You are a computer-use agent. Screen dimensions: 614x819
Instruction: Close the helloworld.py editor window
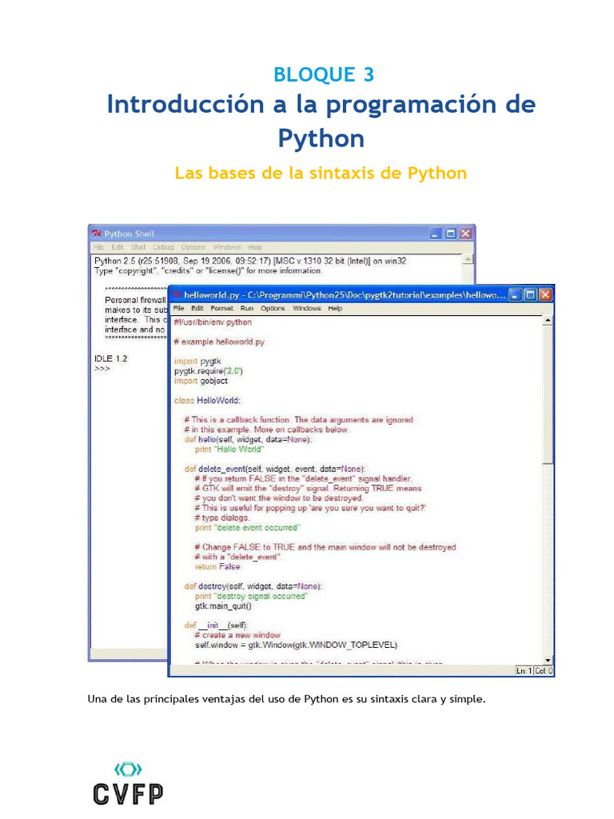pyautogui.click(x=545, y=295)
